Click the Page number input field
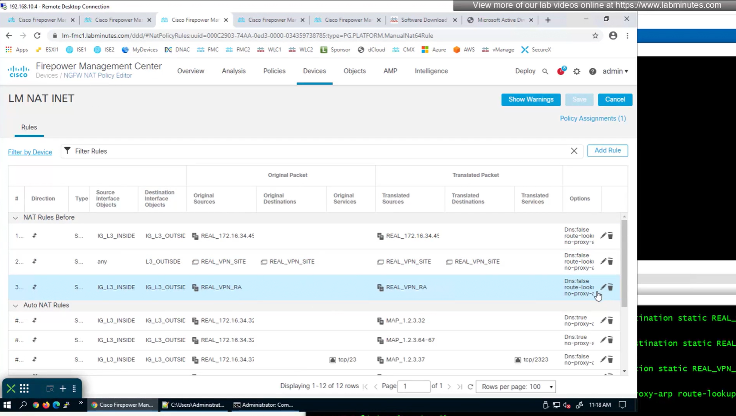736x416 pixels. [414, 386]
